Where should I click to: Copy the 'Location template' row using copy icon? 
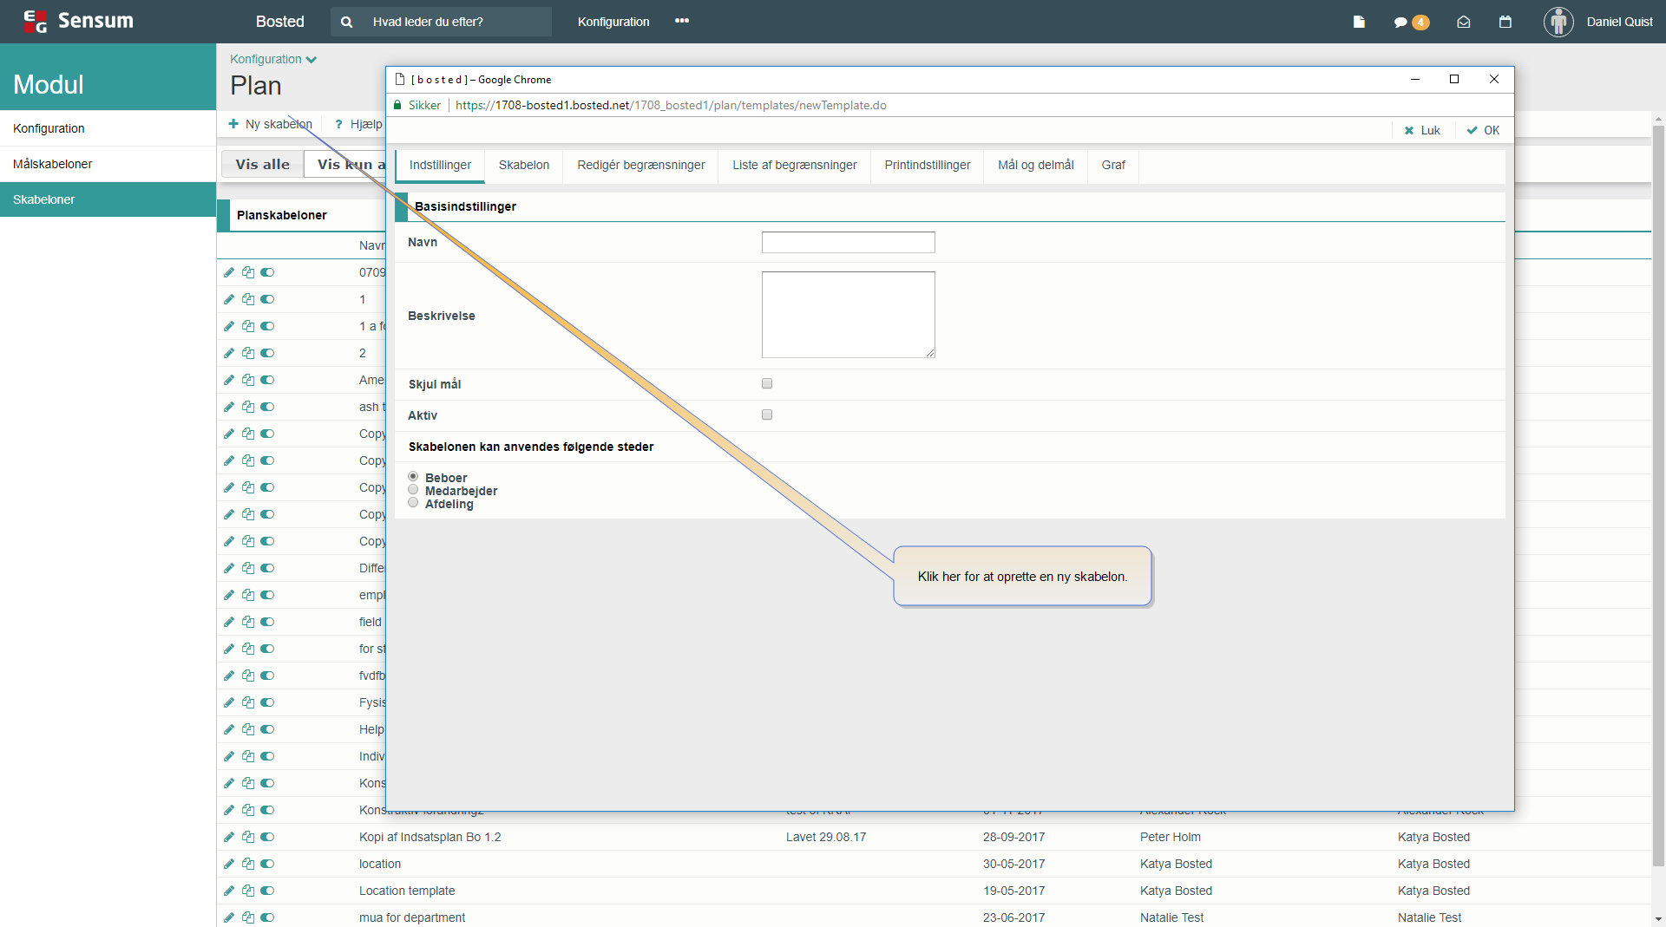(x=248, y=891)
